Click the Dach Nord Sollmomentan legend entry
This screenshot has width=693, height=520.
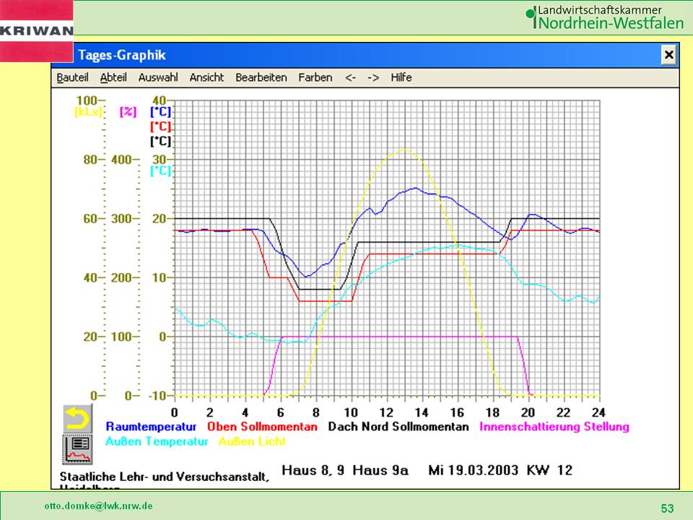(398, 427)
